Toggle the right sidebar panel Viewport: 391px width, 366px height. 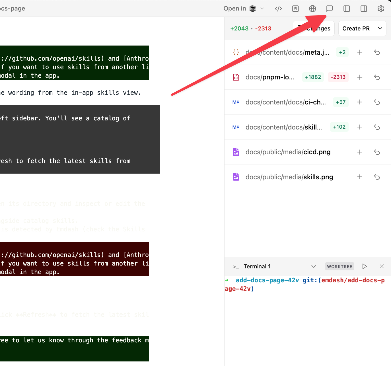point(364,9)
